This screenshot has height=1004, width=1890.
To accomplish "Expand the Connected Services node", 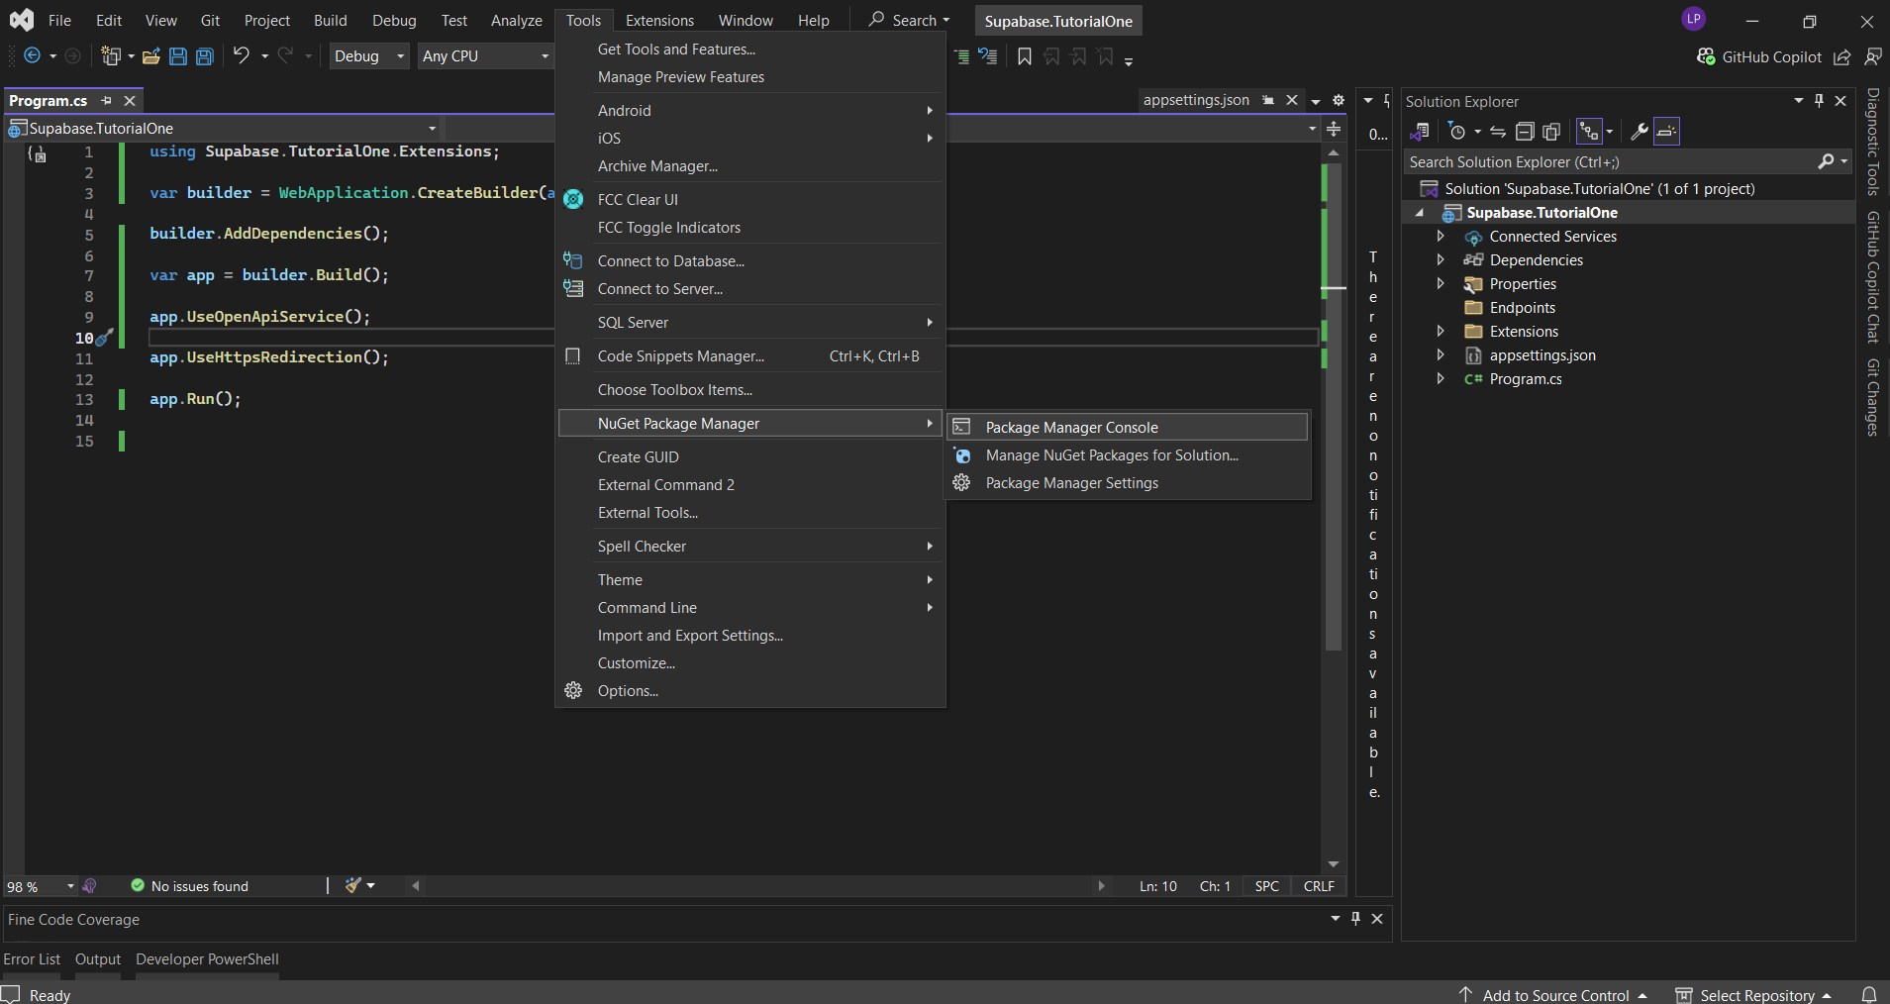I will point(1441,236).
